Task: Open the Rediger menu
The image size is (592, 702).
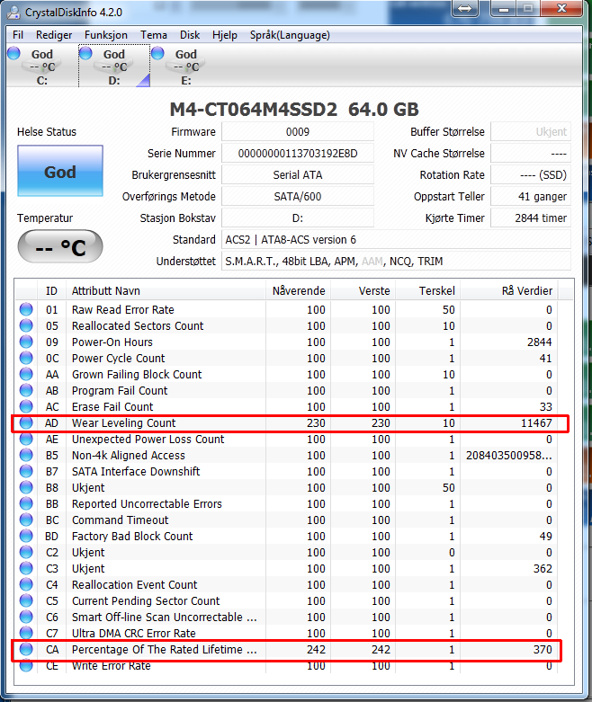Action: pyautogui.click(x=54, y=35)
